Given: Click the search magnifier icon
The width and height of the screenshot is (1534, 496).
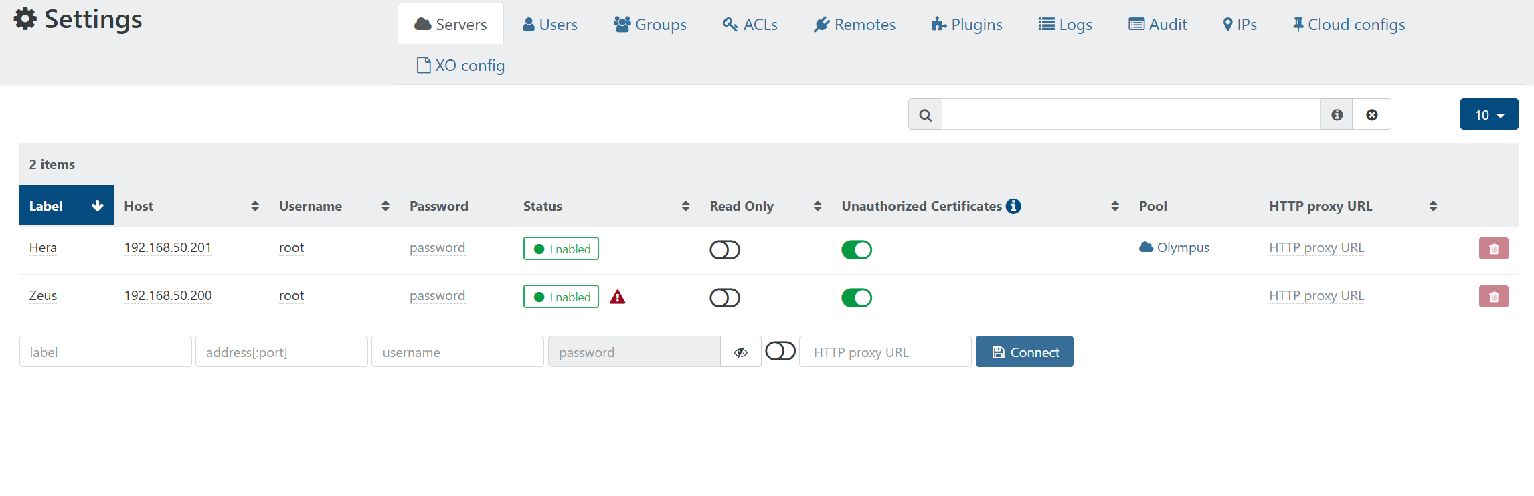Looking at the screenshot, I should [925, 114].
